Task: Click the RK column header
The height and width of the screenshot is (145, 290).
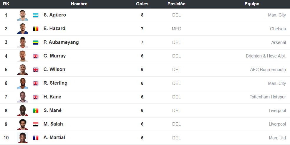Action: (6, 4)
